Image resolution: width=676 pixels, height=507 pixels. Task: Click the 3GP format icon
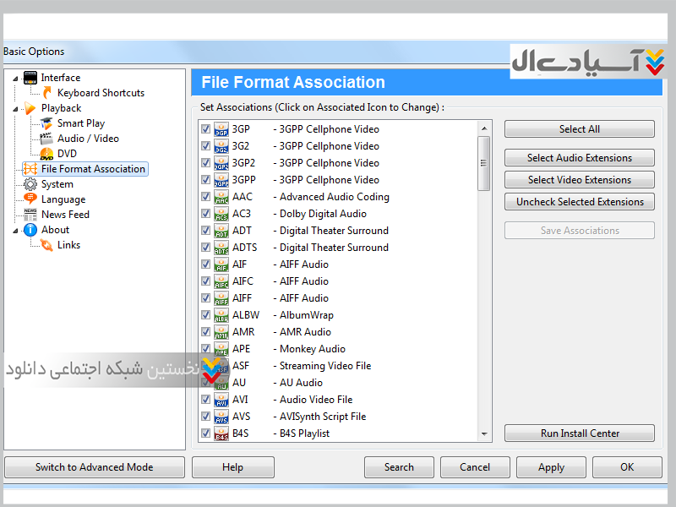click(221, 129)
